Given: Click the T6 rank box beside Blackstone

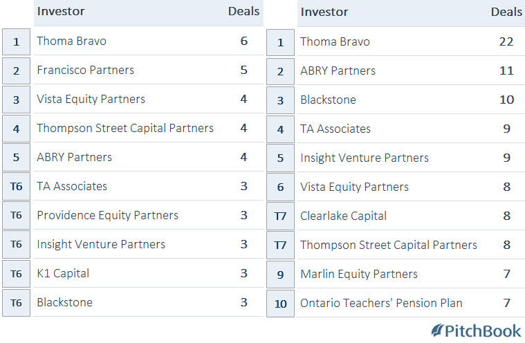Looking at the screenshot, I should 16,303.
